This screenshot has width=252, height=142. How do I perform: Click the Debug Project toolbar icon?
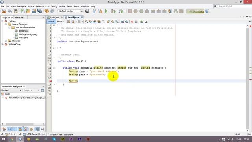[x=113, y=11]
